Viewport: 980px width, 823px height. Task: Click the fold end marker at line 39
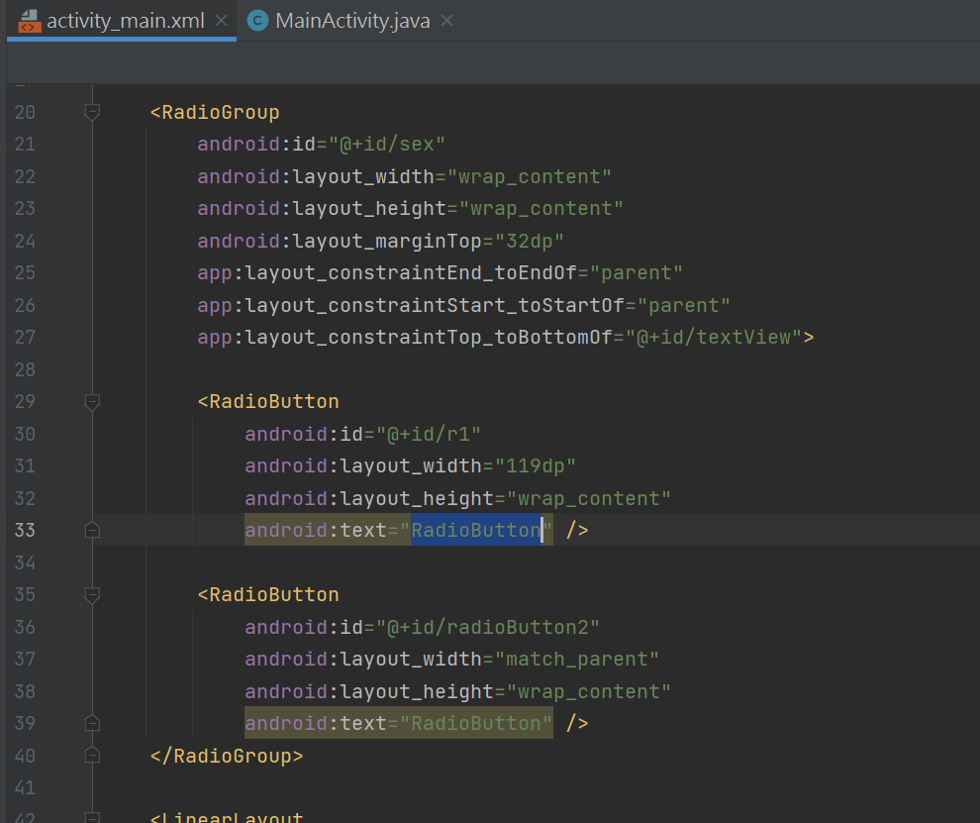[92, 724]
